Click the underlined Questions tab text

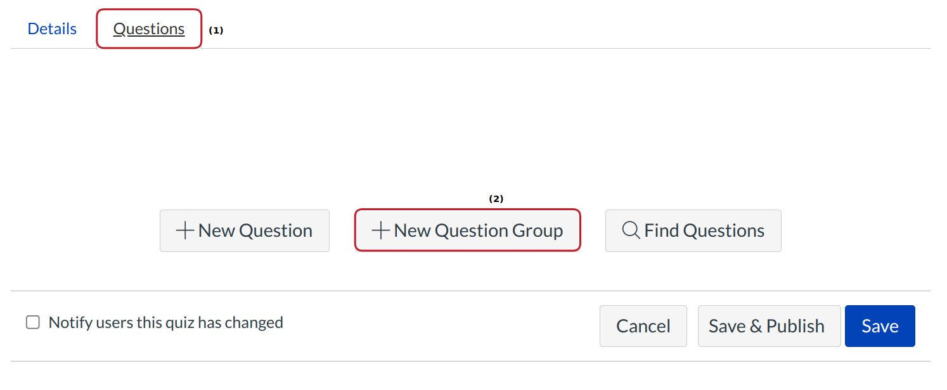[x=149, y=29]
